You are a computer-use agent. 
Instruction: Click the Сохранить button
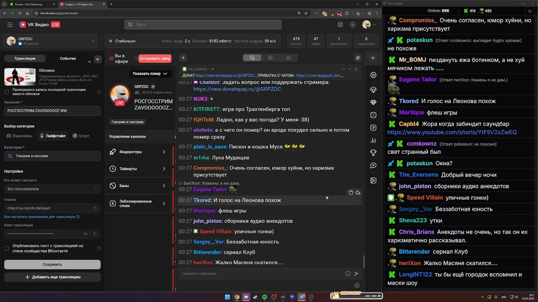pyautogui.click(x=53, y=264)
